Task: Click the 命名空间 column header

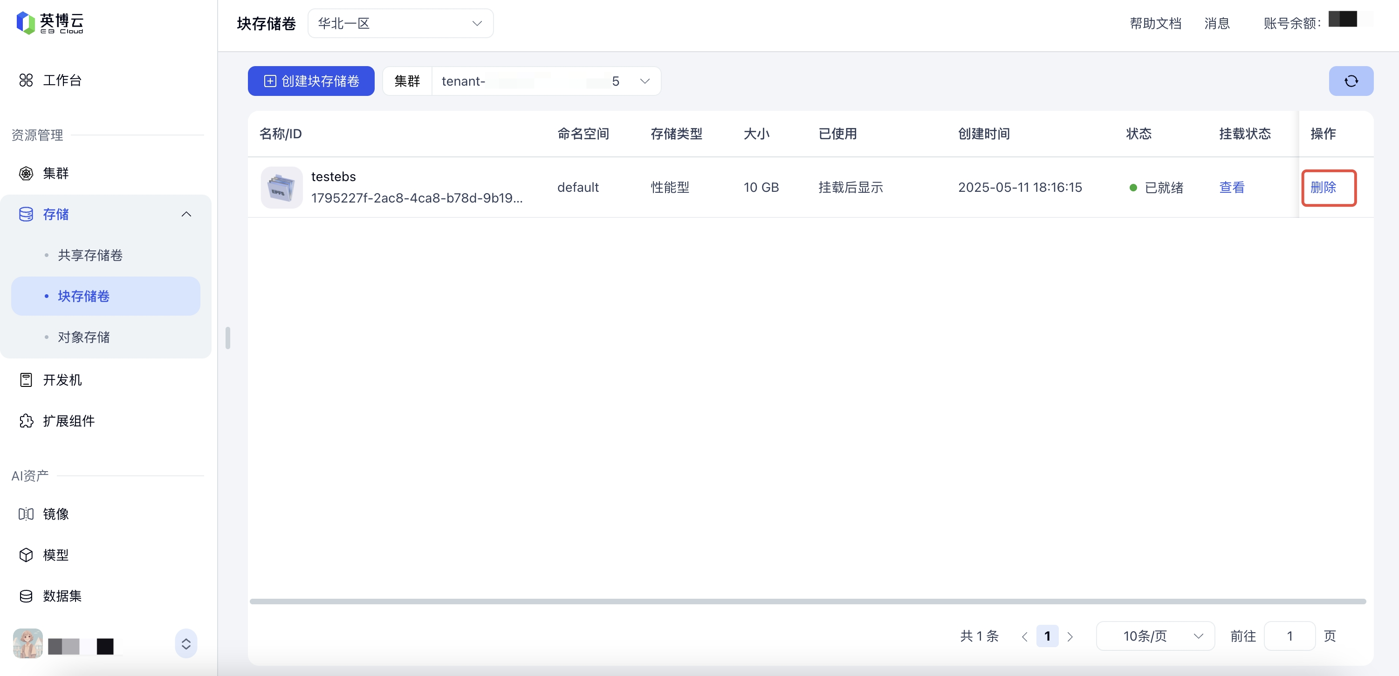Action: [x=583, y=134]
